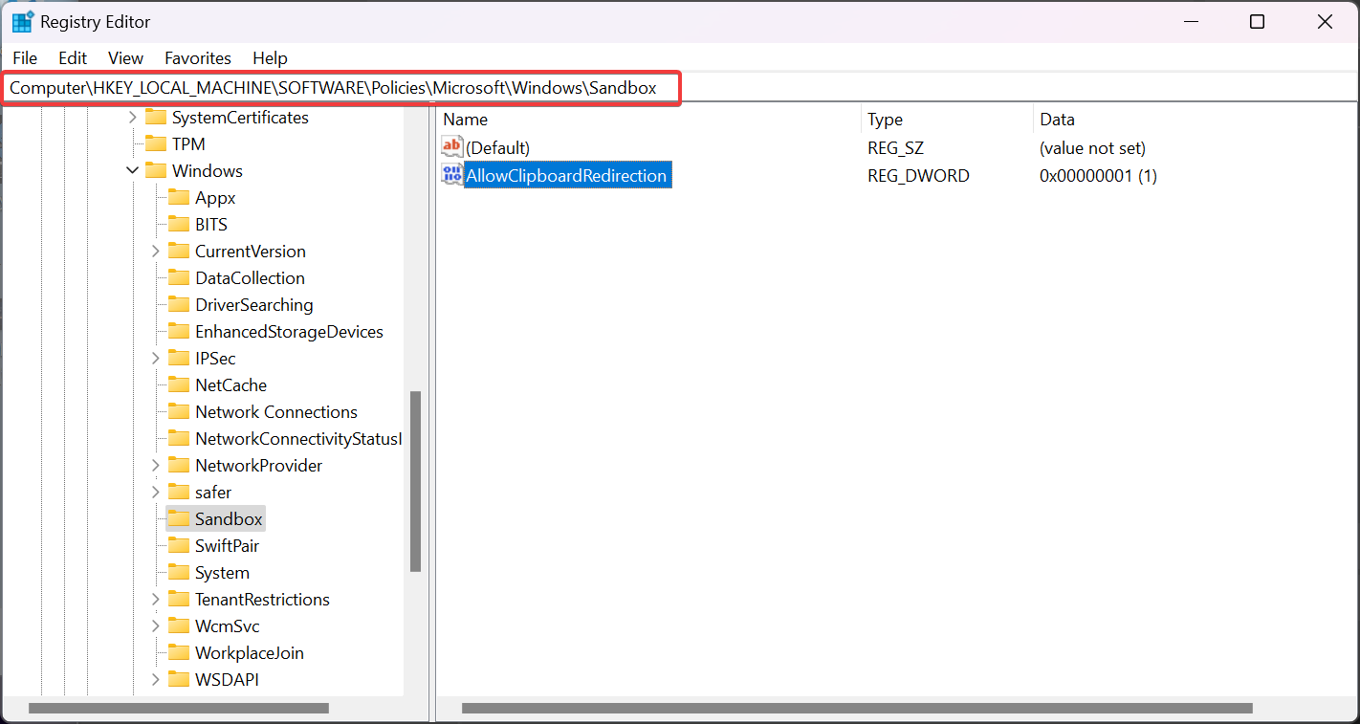
Task: Expand the WSDAPI key
Action: pyautogui.click(x=156, y=680)
